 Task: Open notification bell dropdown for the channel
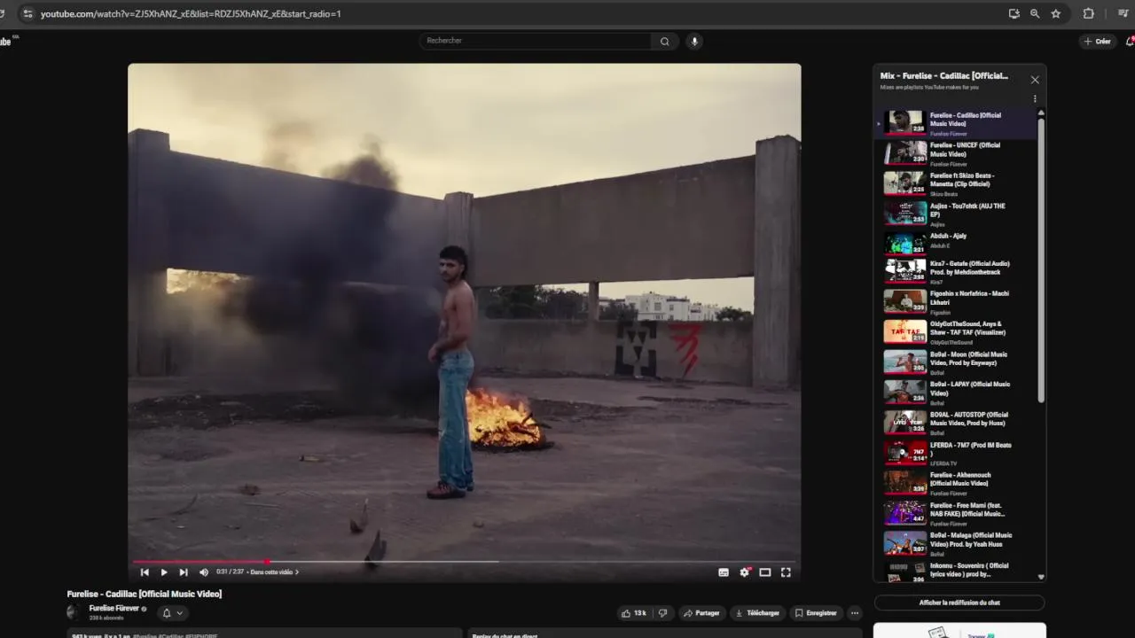172,613
